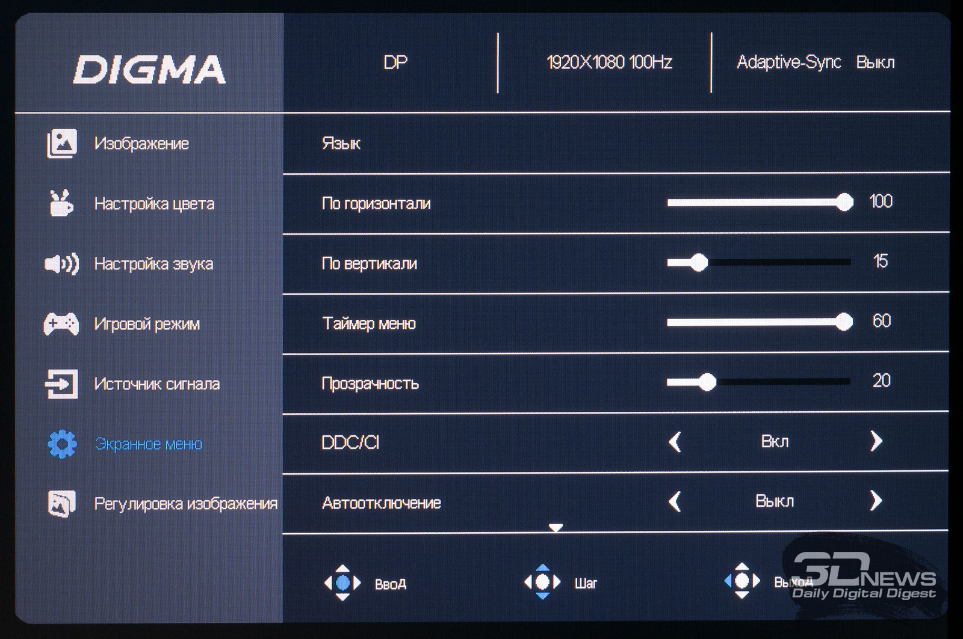Click the DP input label in header

coord(395,62)
